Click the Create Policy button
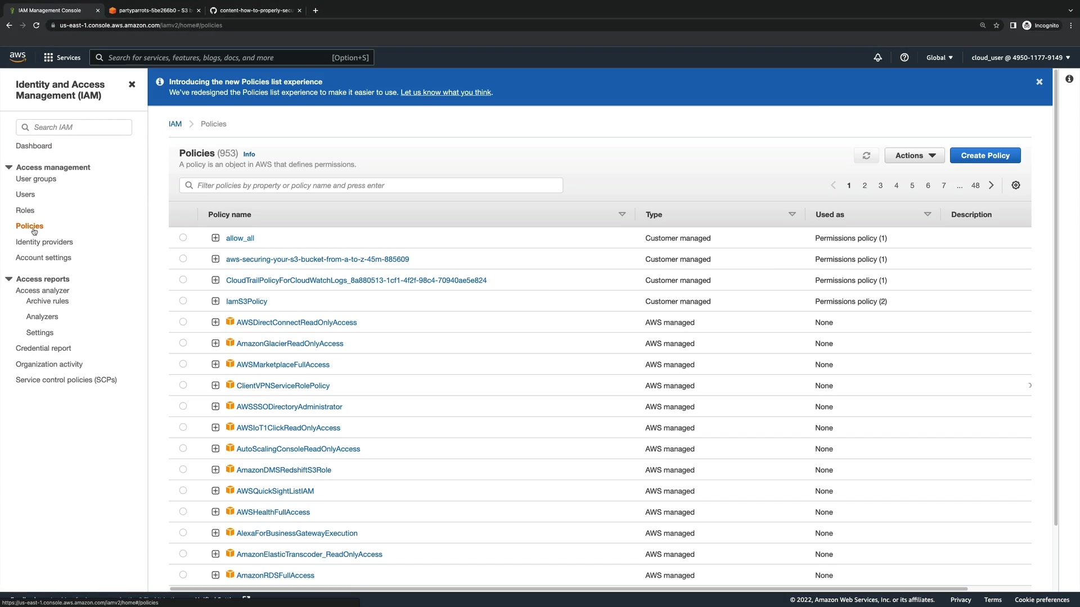This screenshot has width=1080, height=607. [984, 156]
